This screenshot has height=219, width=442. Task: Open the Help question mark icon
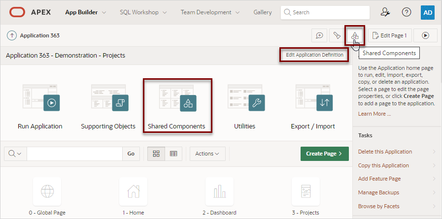407,12
